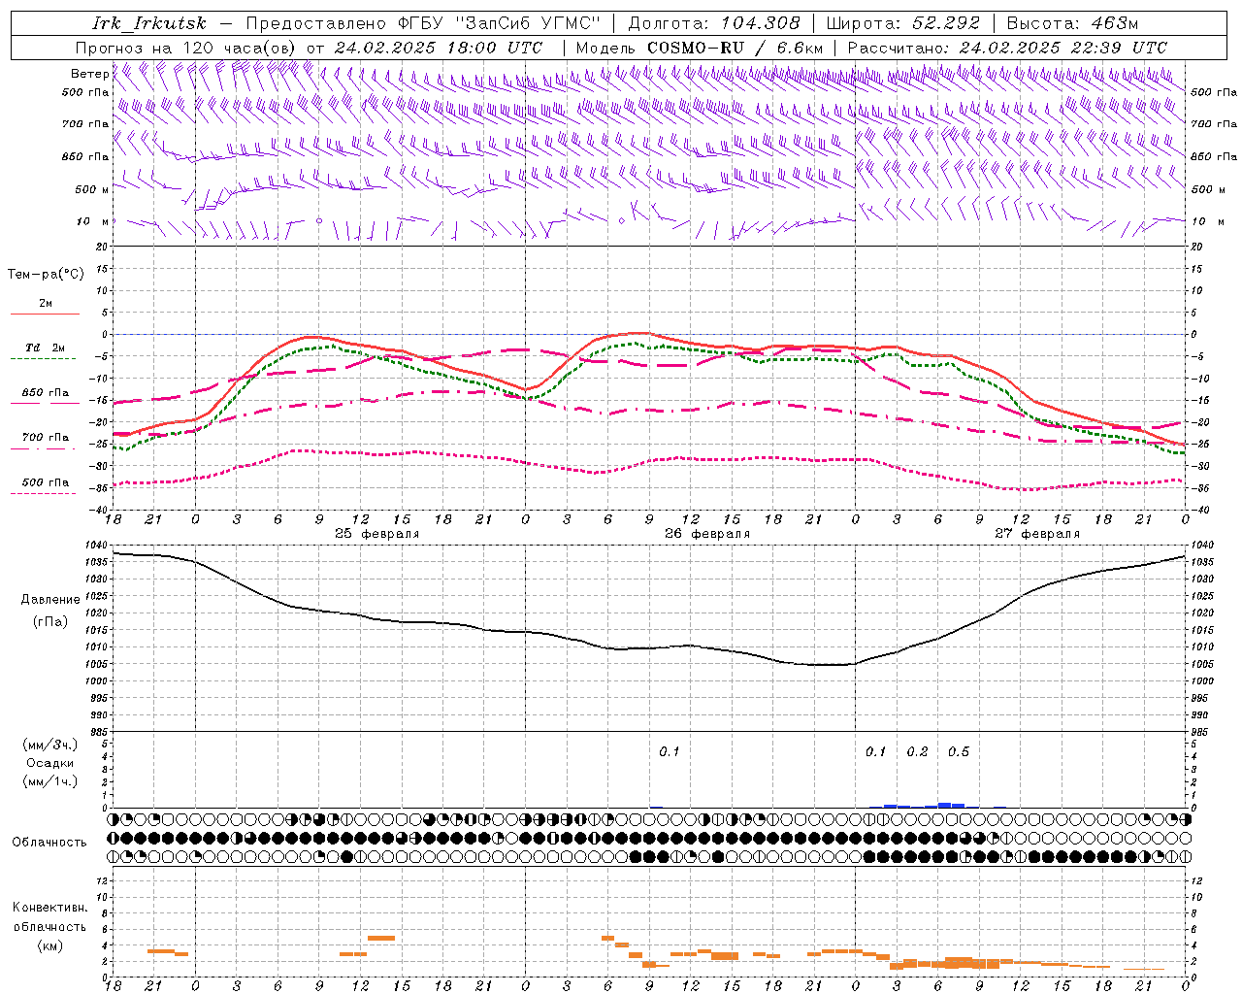This screenshot has height=994, width=1242.
Task: Click the Модель COSMO-RU / 6.6км label
Action: [700, 48]
